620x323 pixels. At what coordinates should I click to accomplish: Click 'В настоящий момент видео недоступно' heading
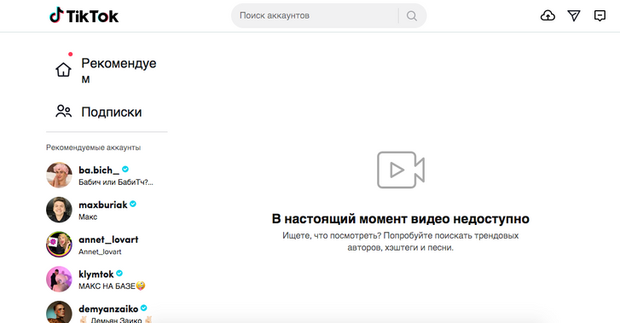pos(401,219)
